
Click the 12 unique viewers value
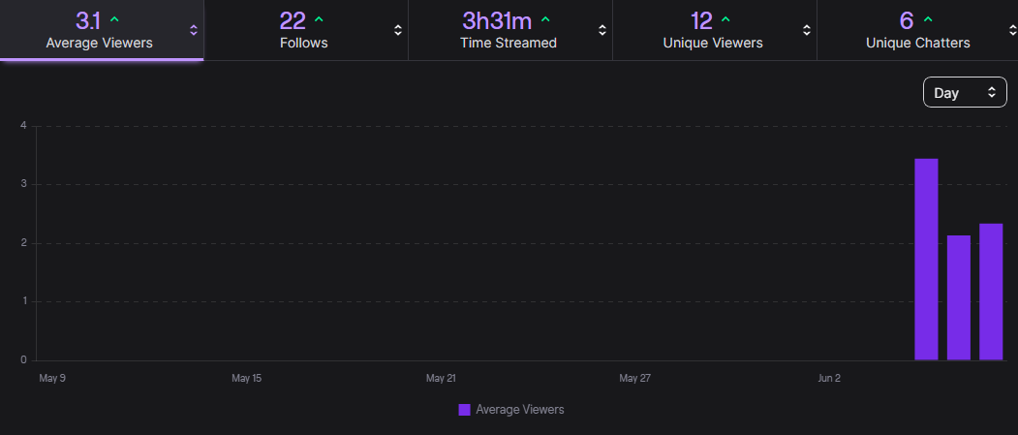coord(702,20)
